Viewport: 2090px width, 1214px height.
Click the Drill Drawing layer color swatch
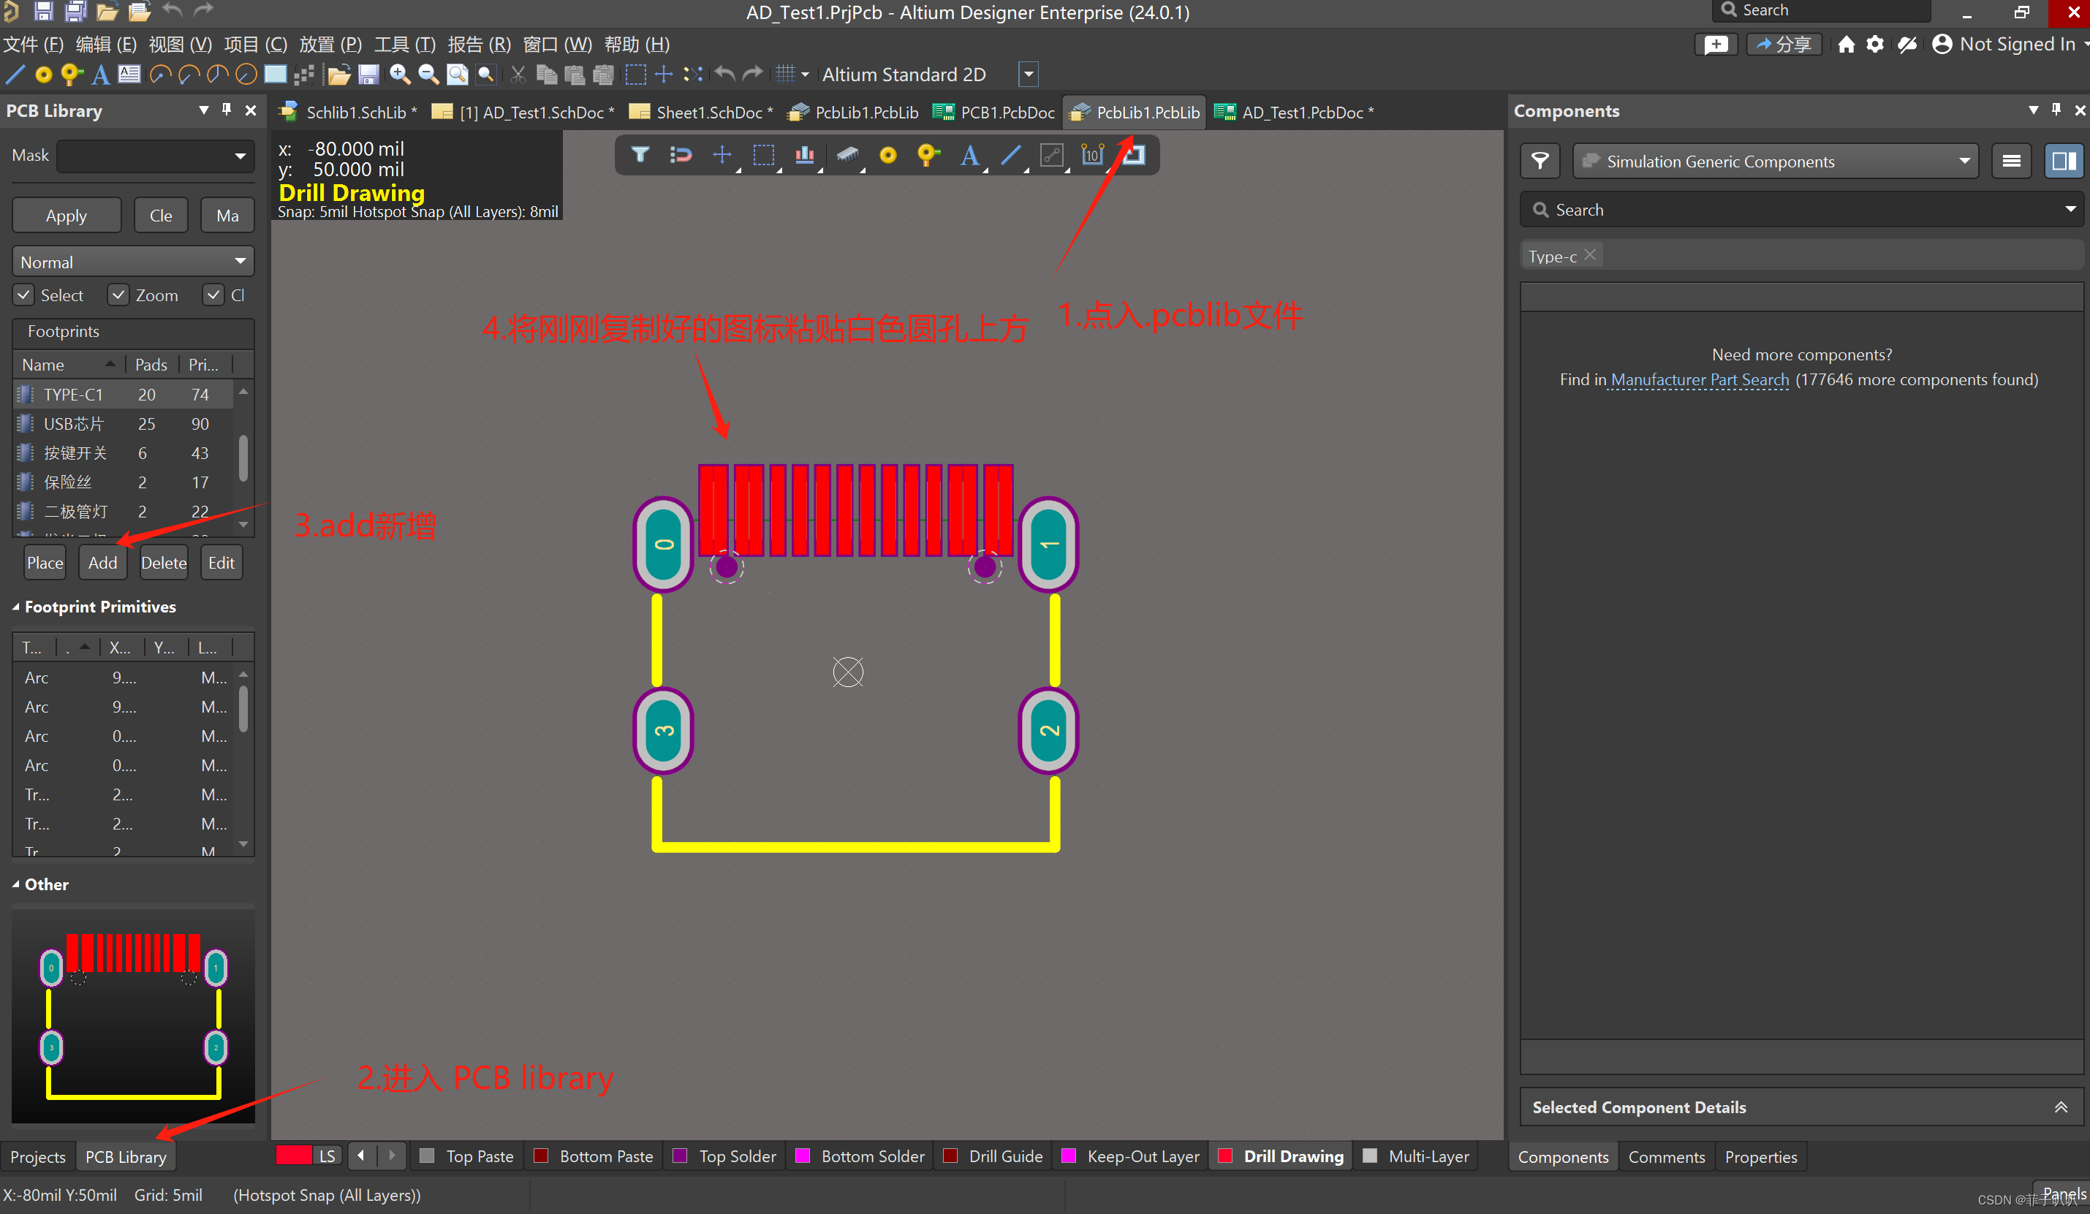coord(1225,1156)
